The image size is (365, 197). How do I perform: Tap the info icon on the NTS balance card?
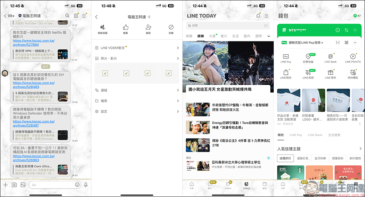tap(338, 30)
